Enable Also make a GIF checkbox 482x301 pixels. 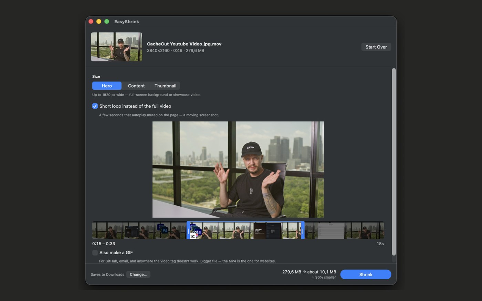point(95,252)
